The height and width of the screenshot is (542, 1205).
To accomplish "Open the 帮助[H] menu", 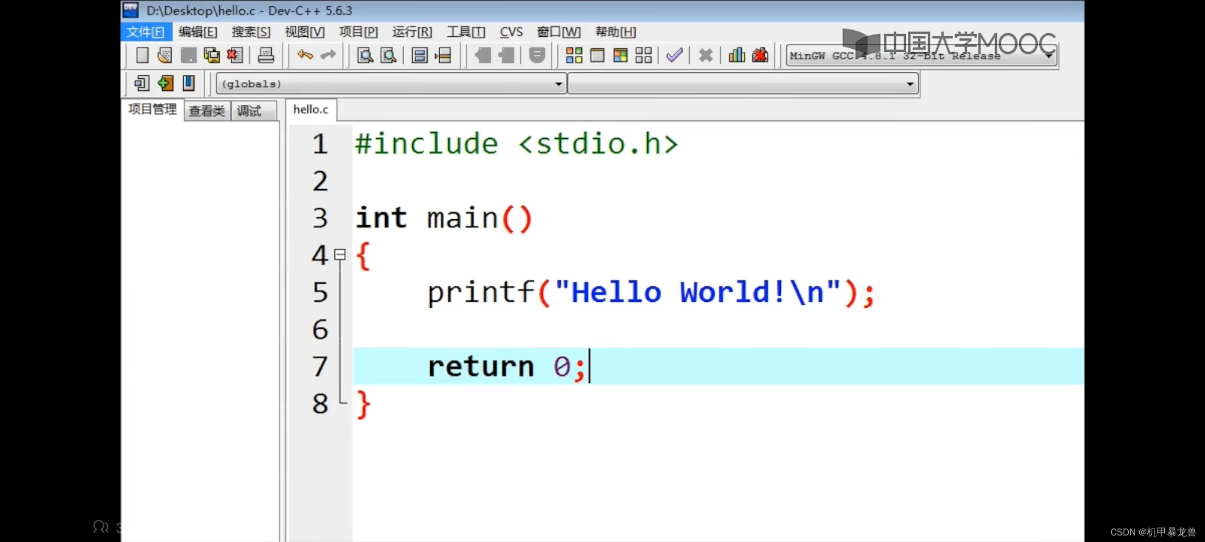I will point(616,32).
